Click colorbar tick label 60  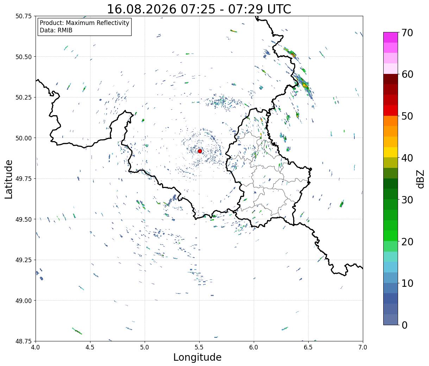pos(407,74)
